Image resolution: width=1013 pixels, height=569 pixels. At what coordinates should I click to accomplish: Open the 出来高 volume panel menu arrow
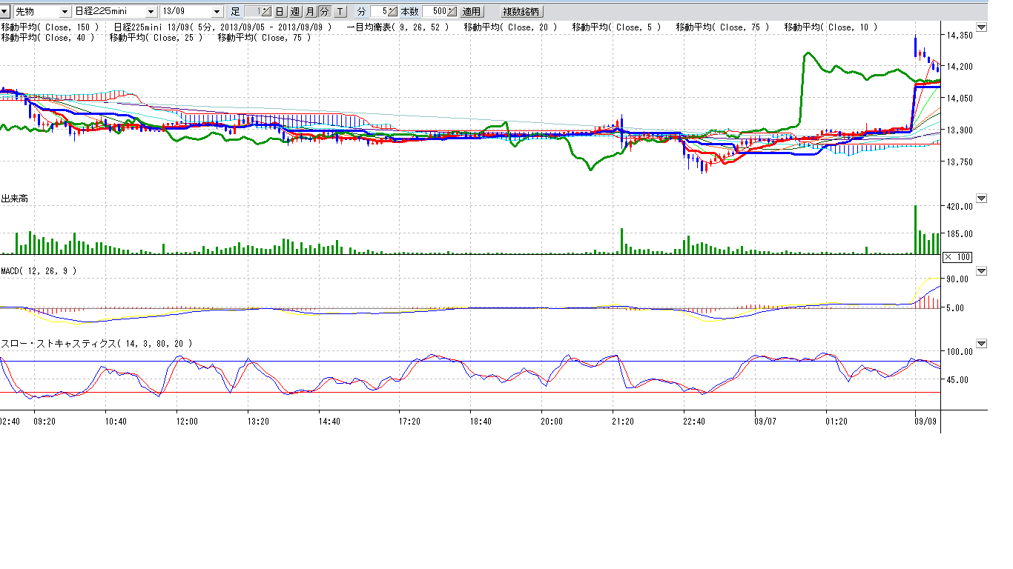point(982,199)
